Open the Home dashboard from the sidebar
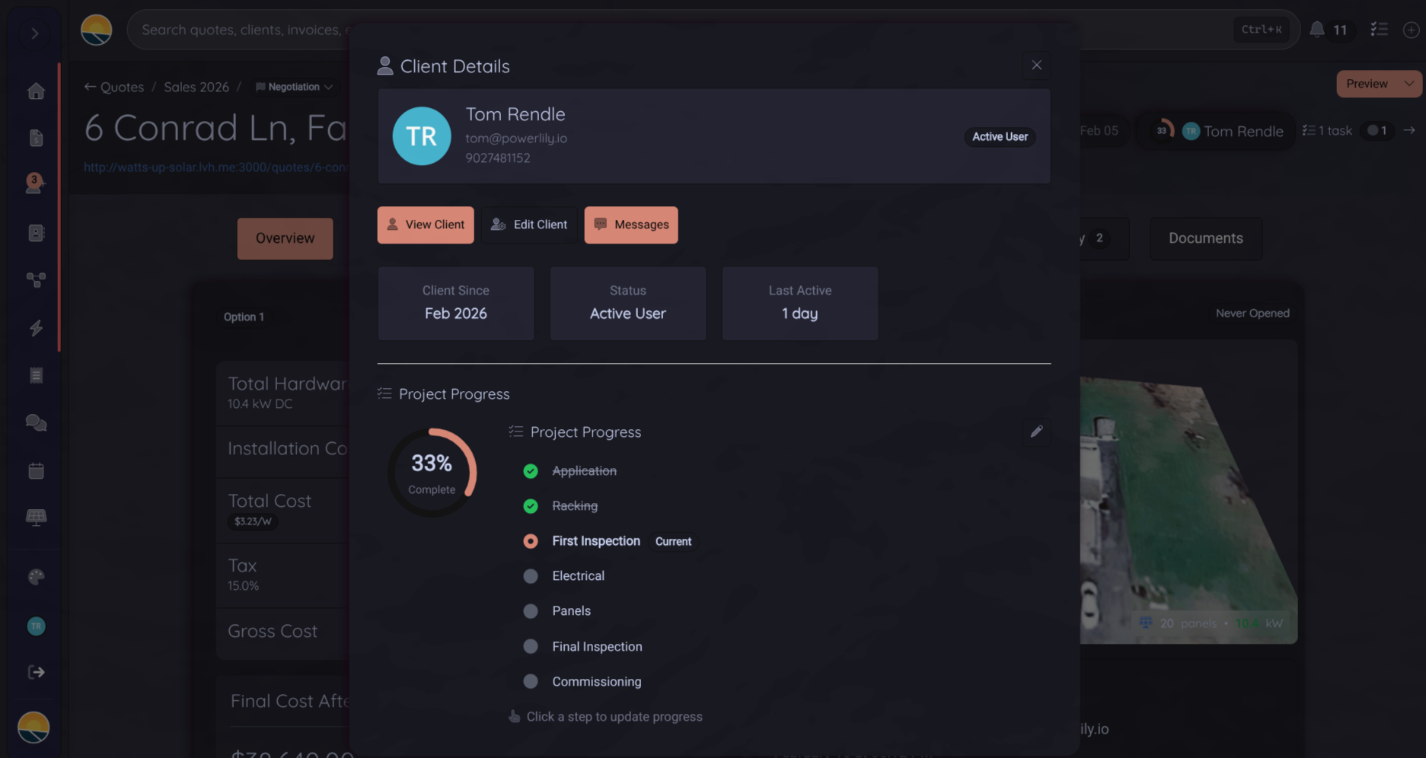 pos(36,91)
